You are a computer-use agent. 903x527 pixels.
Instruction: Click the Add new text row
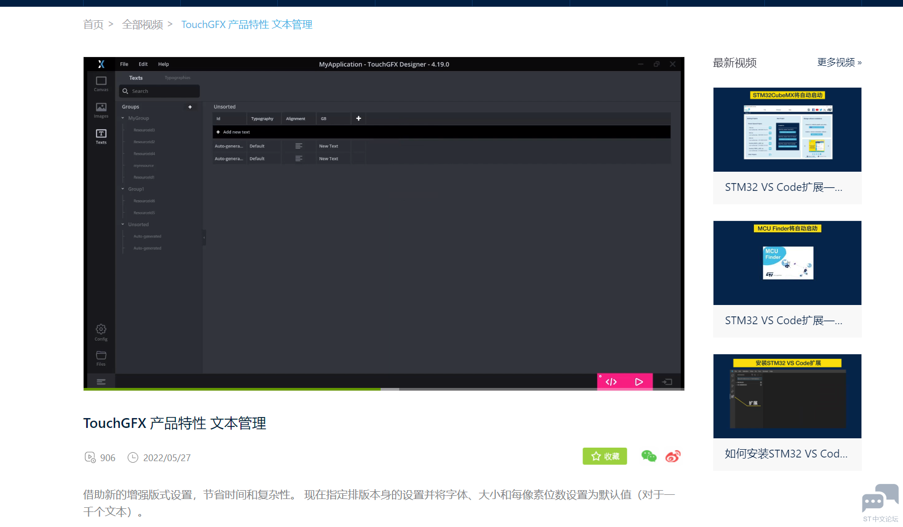pyautogui.click(x=441, y=132)
